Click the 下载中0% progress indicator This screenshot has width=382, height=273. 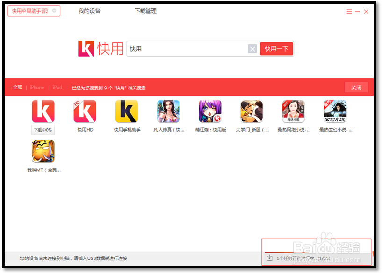(43, 129)
